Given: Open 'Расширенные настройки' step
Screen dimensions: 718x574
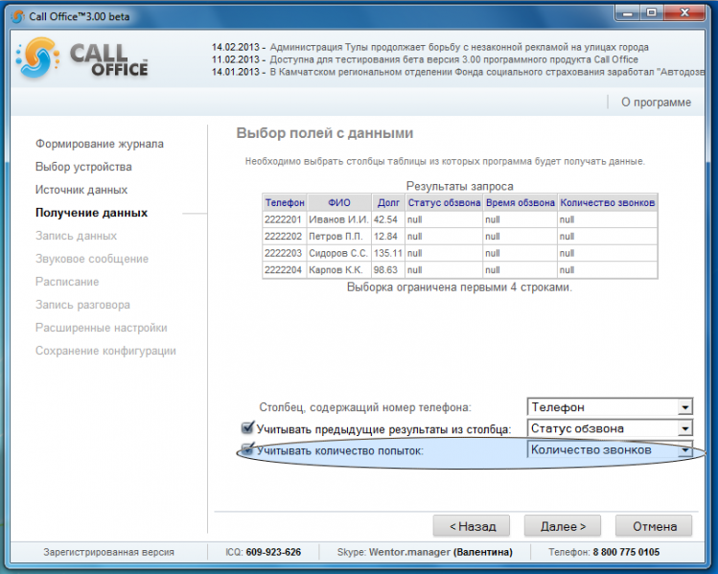Looking at the screenshot, I should click(102, 328).
